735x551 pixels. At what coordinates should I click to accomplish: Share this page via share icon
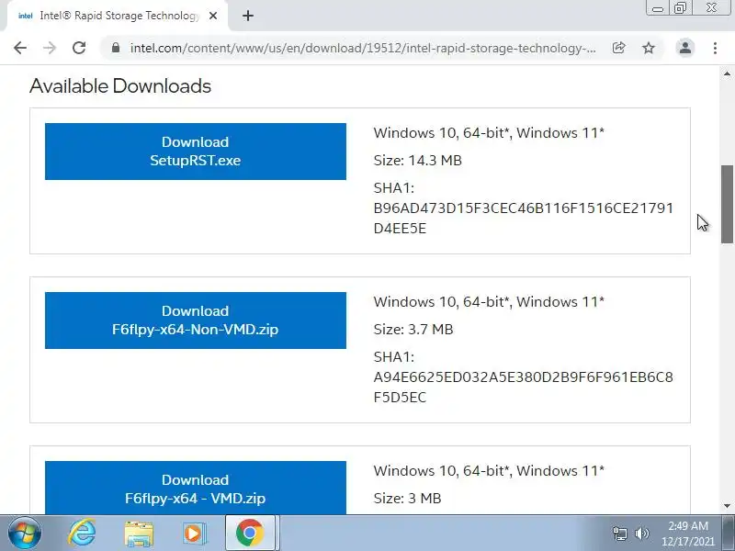618,48
